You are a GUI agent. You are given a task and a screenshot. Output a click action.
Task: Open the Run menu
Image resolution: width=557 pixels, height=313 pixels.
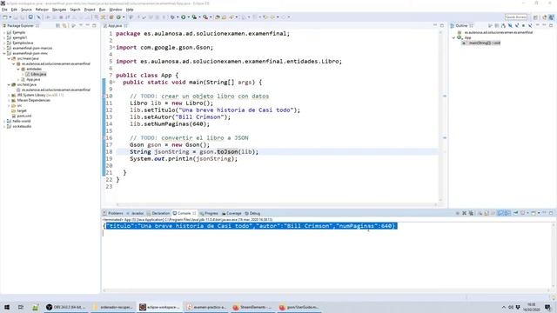(103, 10)
